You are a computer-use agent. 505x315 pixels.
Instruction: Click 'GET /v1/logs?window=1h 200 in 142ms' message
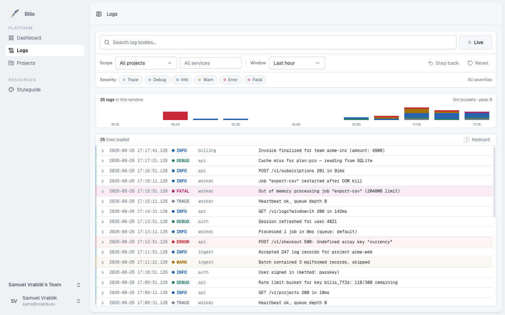click(303, 211)
